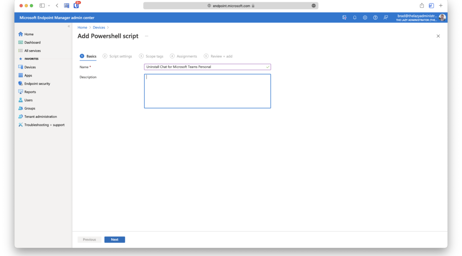Image resolution: width=462 pixels, height=256 pixels.
Task: Click the Next button
Action: (x=115, y=240)
